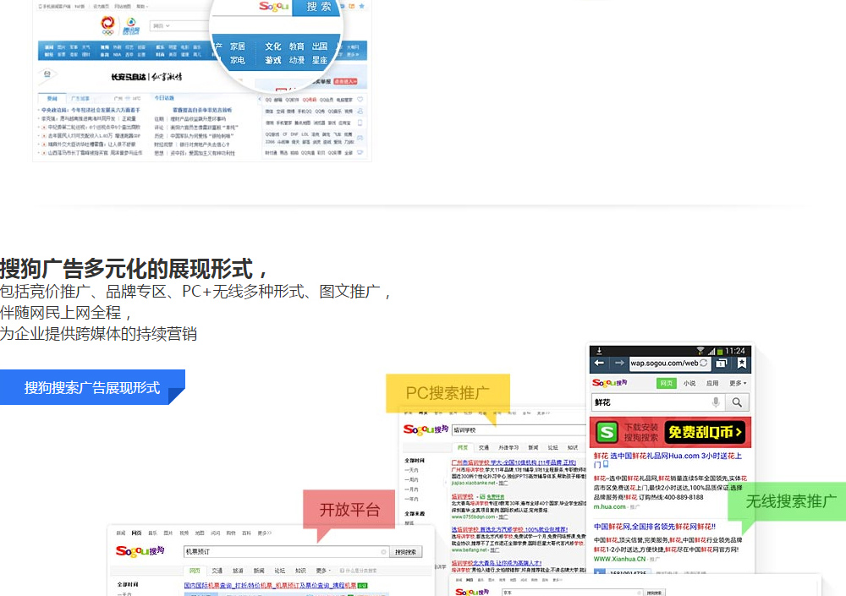
Task: Tap the refresh icon in mobile address bar
Action: [x=704, y=363]
